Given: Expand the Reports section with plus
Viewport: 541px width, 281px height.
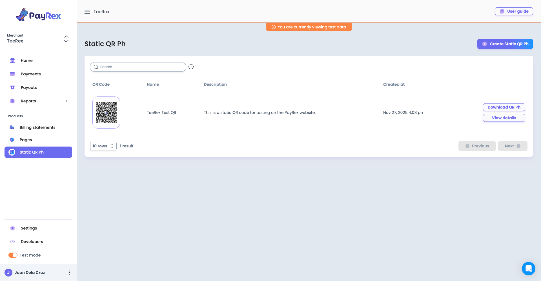Looking at the screenshot, I should pos(66,101).
